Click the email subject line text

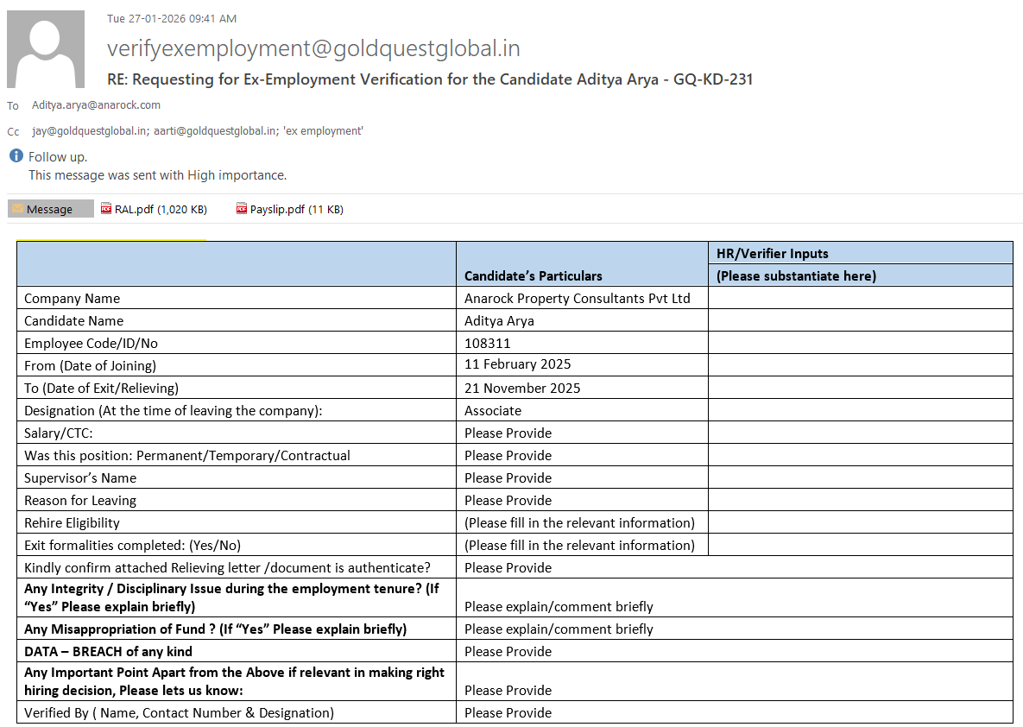pos(430,79)
